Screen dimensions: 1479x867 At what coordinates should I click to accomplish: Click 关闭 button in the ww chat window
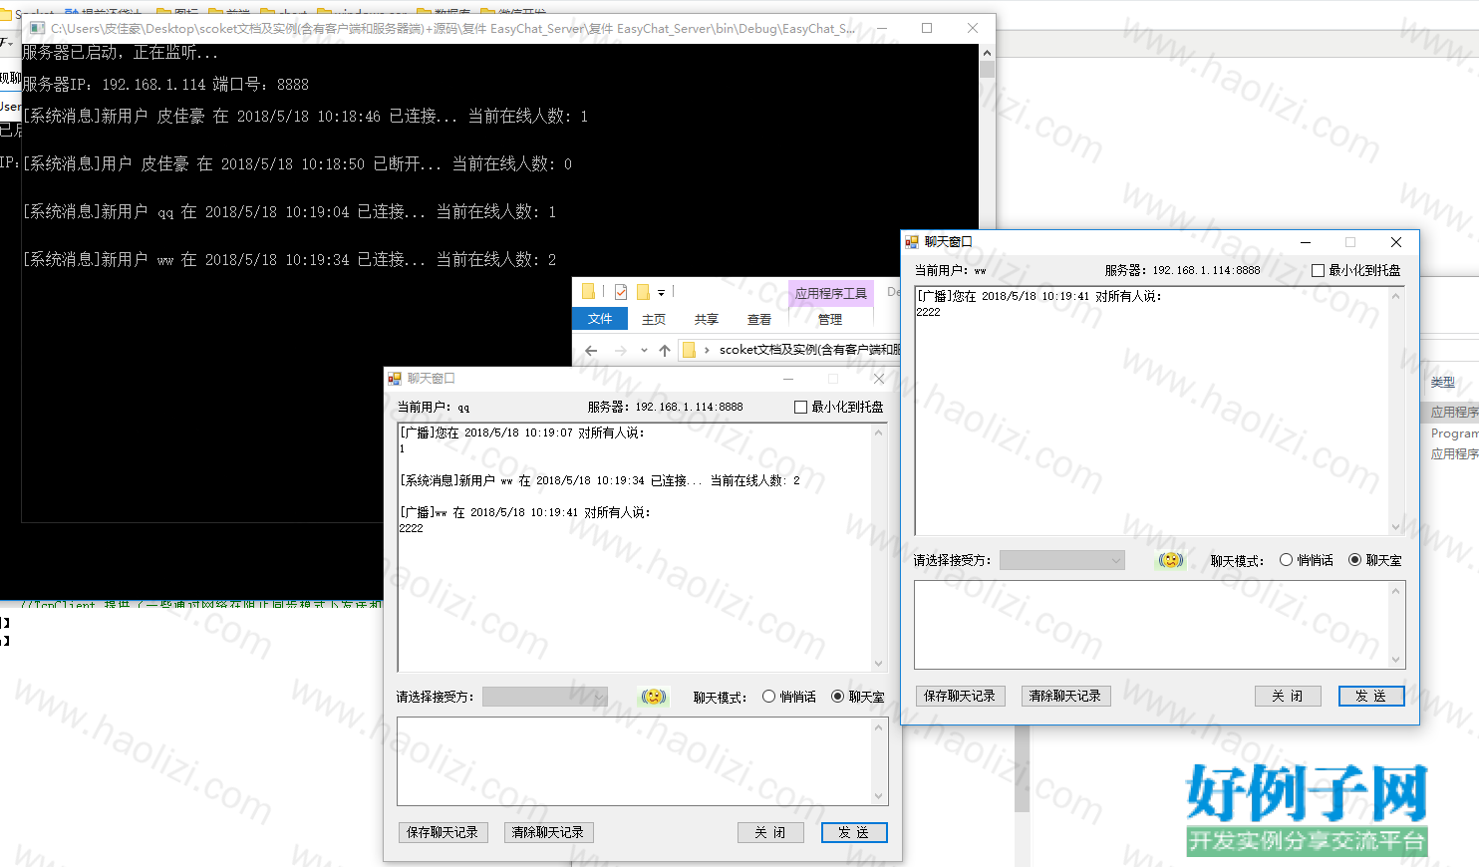tap(1288, 696)
